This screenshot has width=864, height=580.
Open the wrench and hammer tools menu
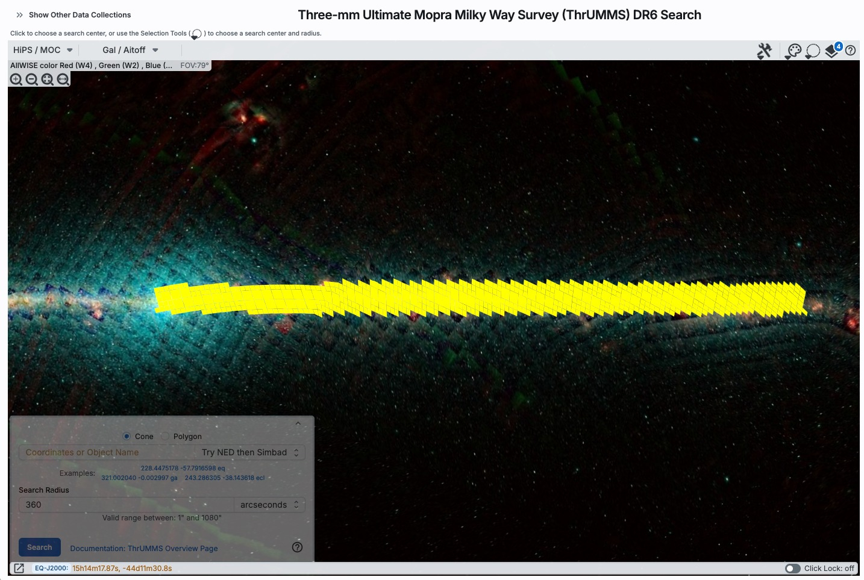764,51
